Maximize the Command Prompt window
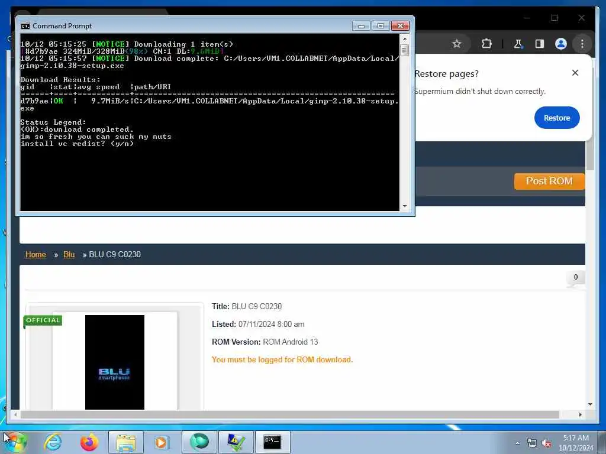Viewport: 606px width, 454px height. click(x=381, y=26)
